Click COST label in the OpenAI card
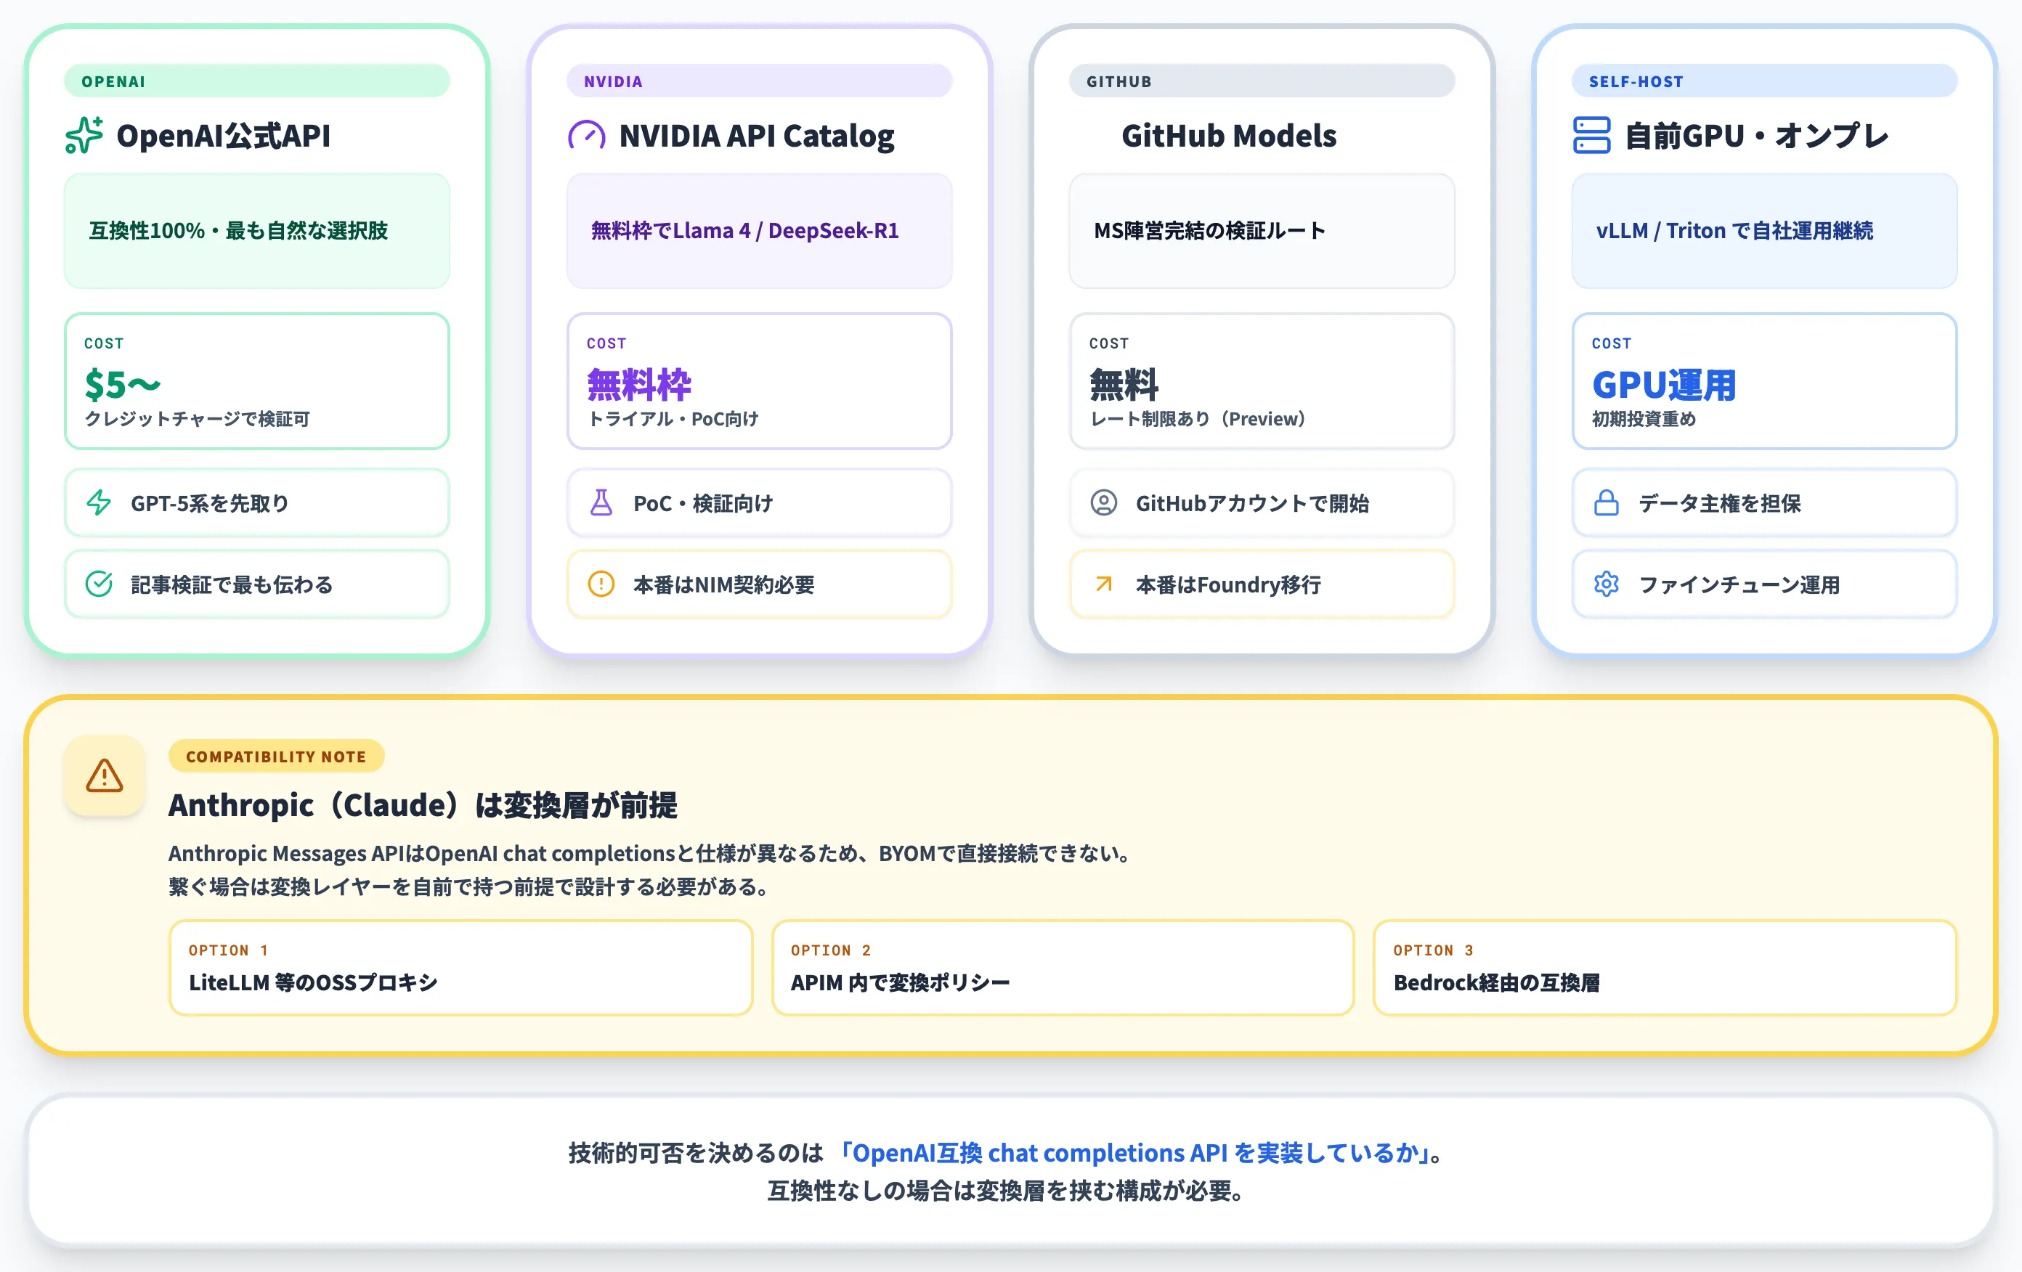2022x1272 pixels. [x=104, y=343]
